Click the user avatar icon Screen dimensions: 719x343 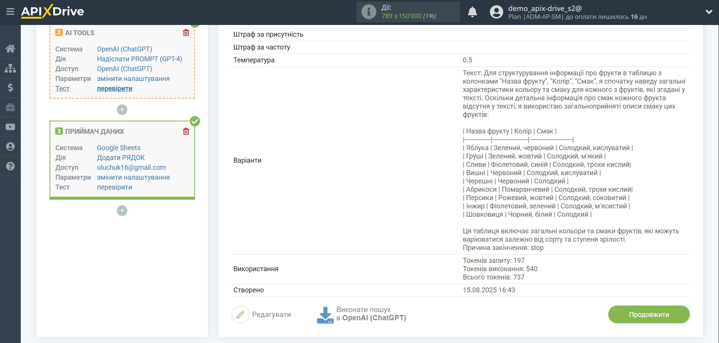click(x=496, y=12)
